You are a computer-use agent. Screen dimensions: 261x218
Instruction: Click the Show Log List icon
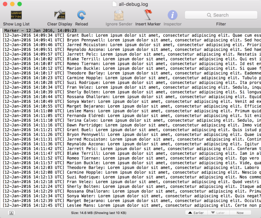click(16, 15)
